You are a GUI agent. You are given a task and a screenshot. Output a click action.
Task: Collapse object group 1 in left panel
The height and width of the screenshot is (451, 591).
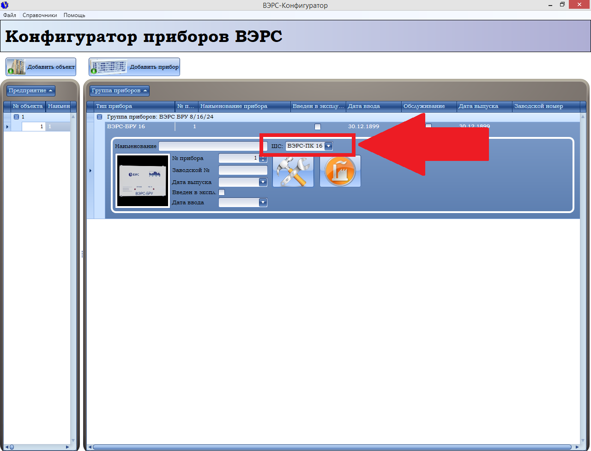(x=17, y=117)
